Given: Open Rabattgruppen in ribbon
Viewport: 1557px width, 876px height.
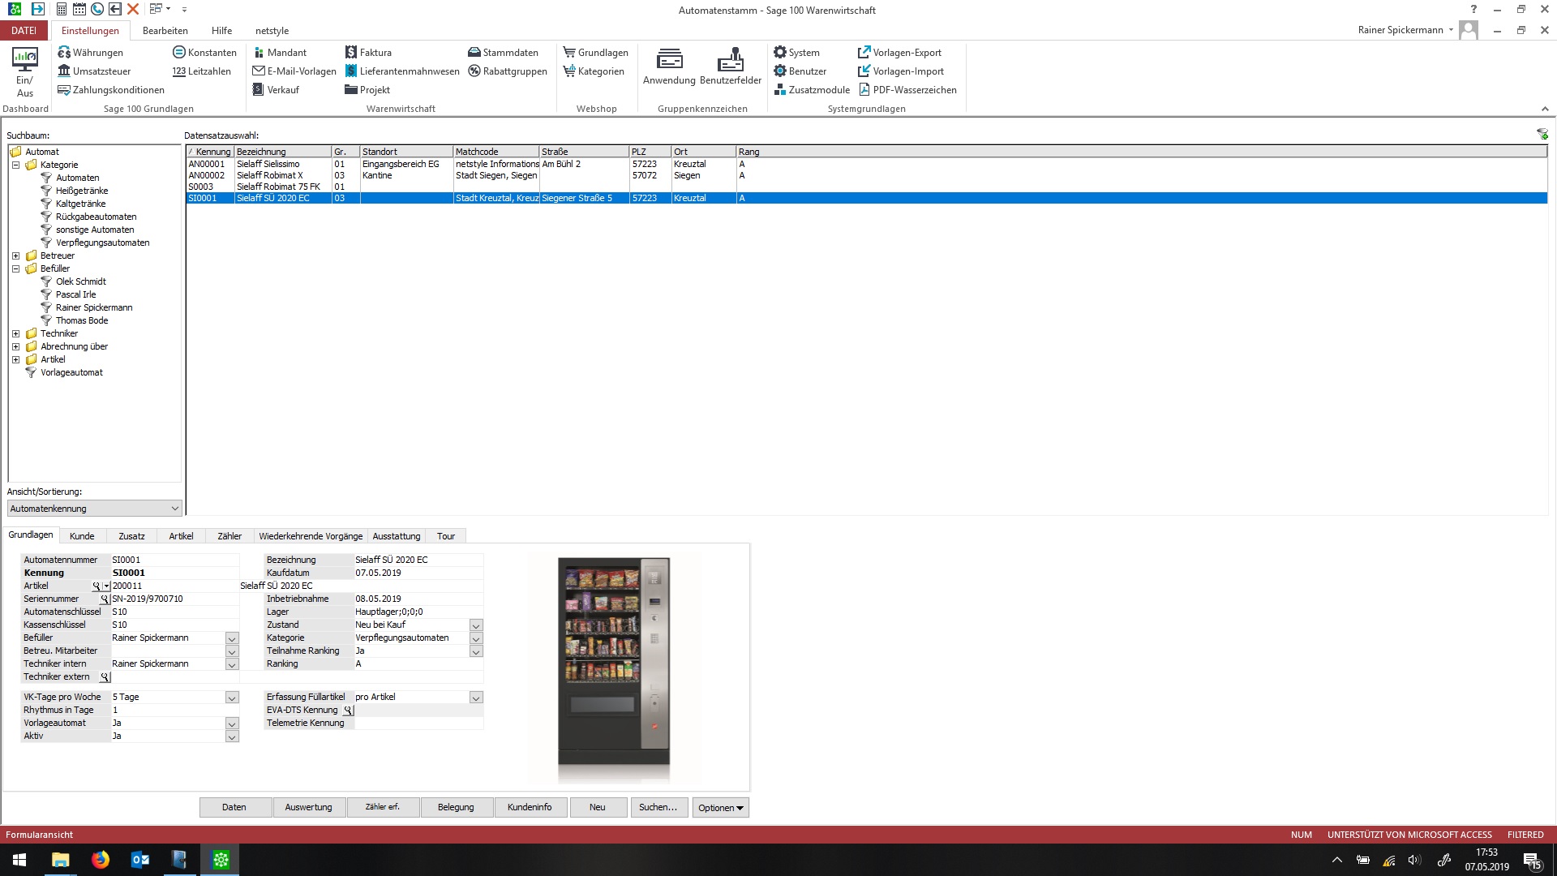Looking at the screenshot, I should pos(508,71).
